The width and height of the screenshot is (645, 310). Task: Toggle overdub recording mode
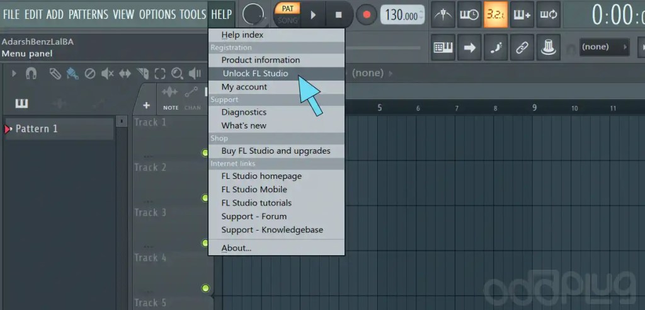click(522, 15)
